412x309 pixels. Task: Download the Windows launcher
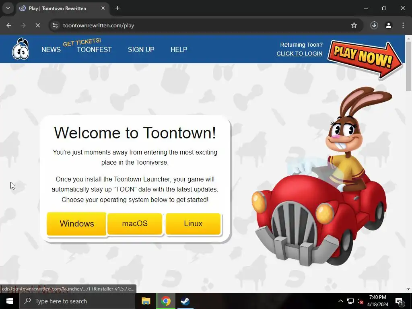click(x=76, y=224)
